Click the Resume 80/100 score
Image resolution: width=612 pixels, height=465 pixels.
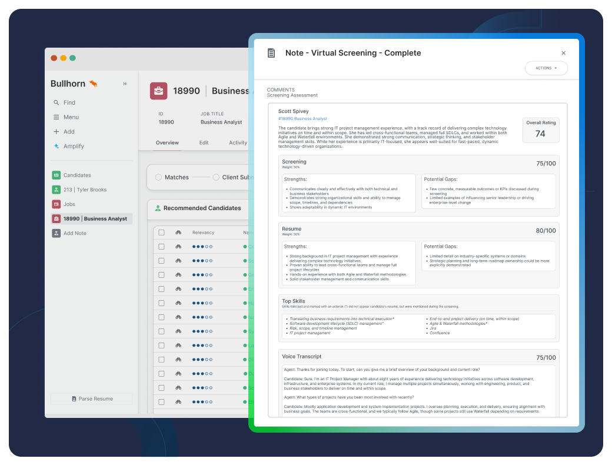coord(546,231)
